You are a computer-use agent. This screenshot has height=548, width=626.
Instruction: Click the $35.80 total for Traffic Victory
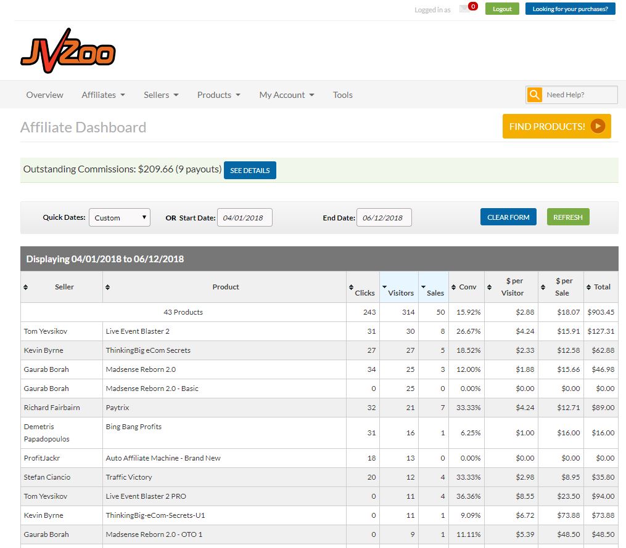[603, 477]
